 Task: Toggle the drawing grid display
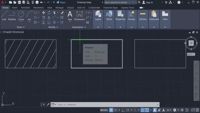111,110
